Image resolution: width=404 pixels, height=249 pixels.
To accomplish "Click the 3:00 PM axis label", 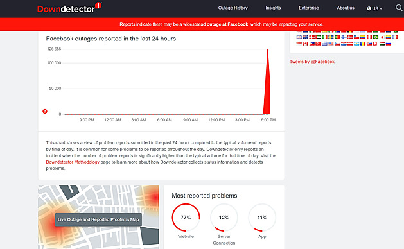I will click(x=242, y=120).
